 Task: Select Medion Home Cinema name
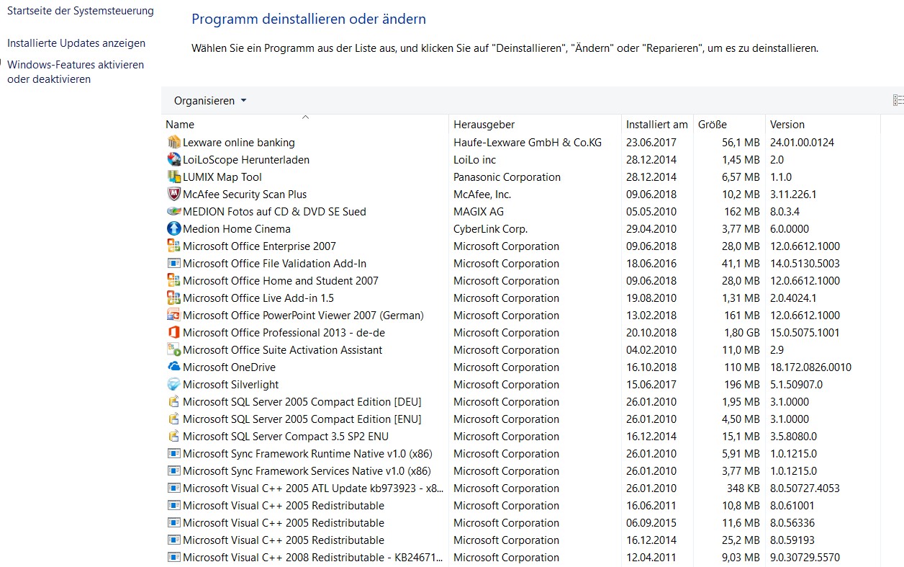237,229
